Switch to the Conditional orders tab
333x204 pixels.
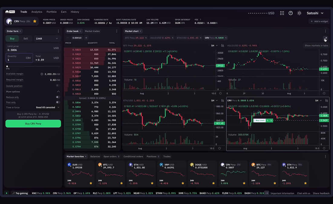point(133,156)
